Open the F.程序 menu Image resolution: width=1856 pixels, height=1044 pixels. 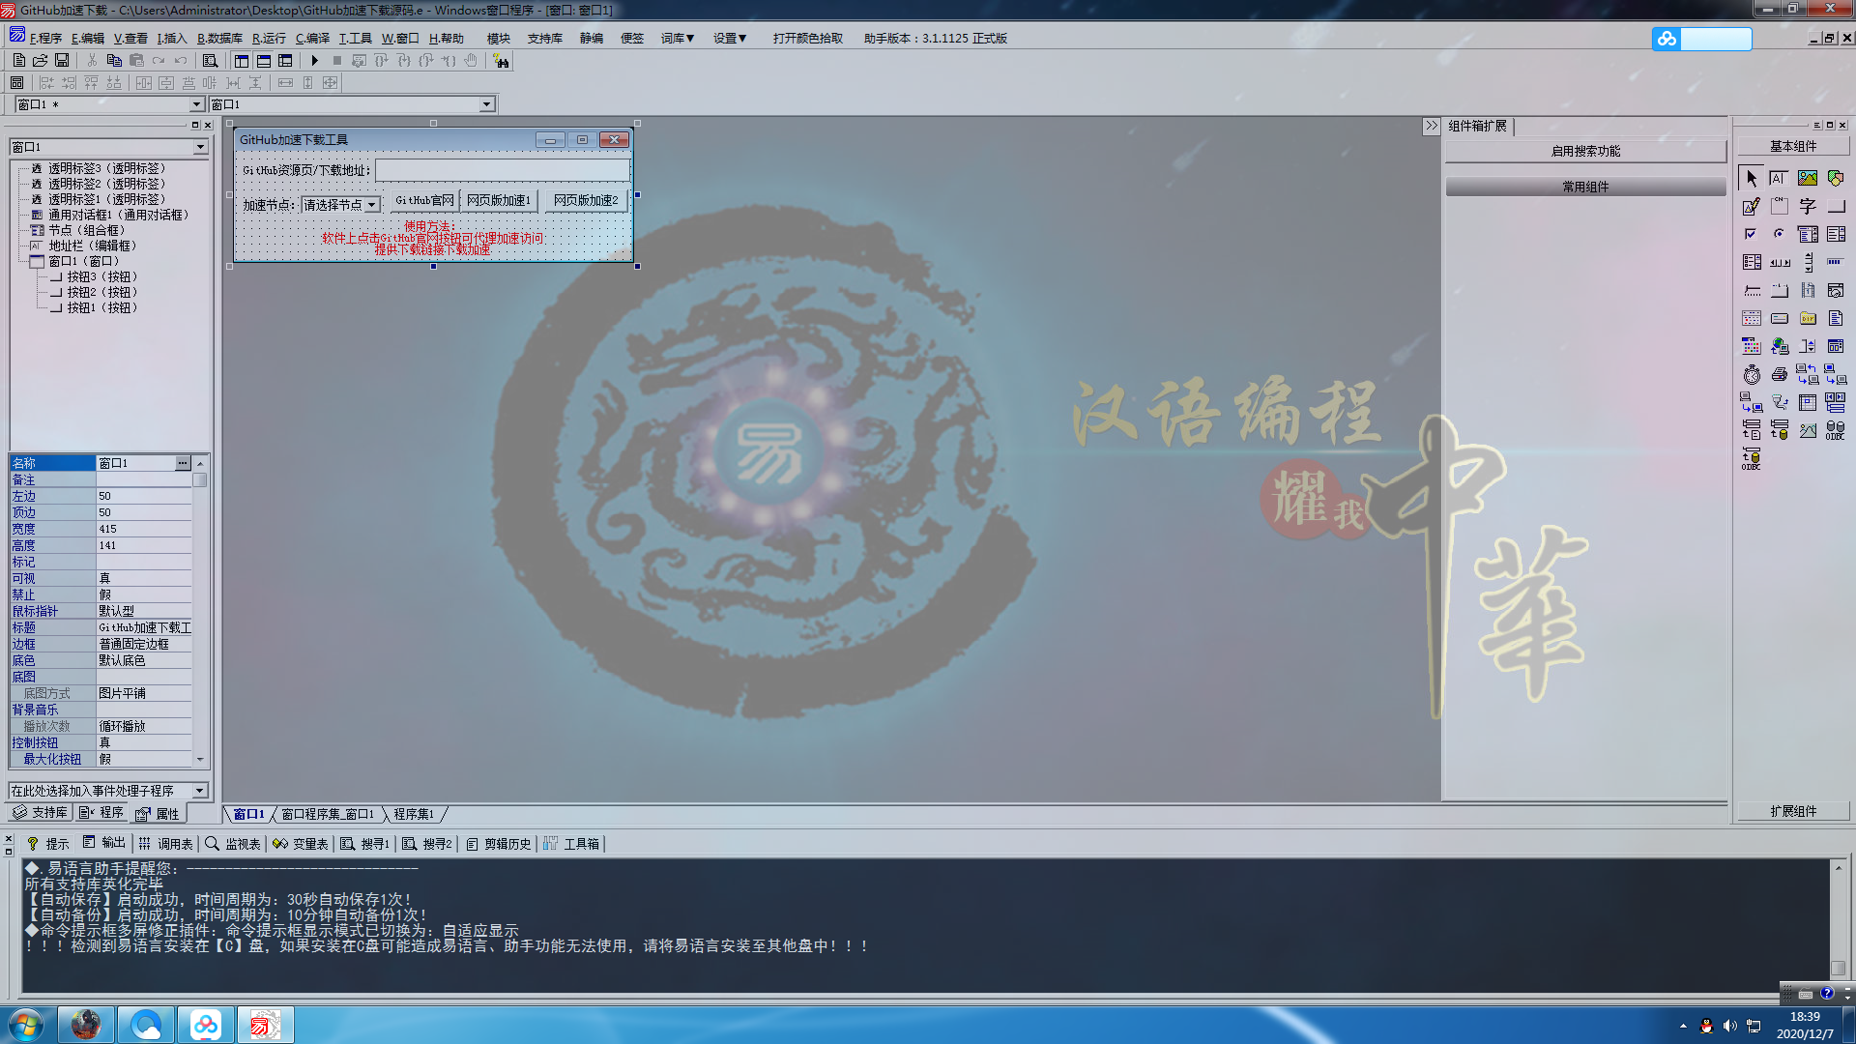coord(45,39)
